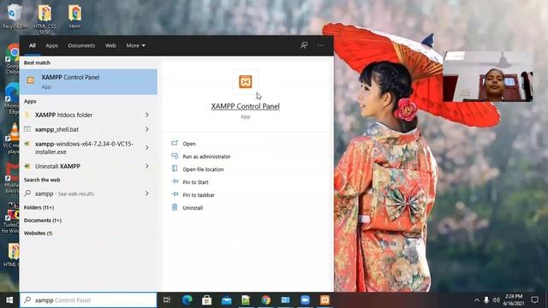The height and width of the screenshot is (308, 548).
Task: Open the Zoom app on the taskbar
Action: point(305,300)
